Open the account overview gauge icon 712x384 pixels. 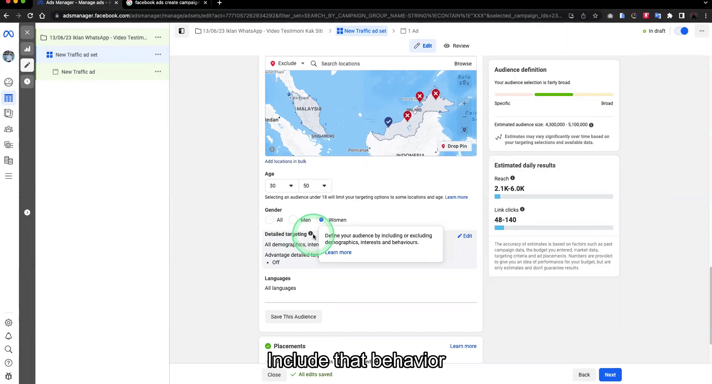coord(9,82)
